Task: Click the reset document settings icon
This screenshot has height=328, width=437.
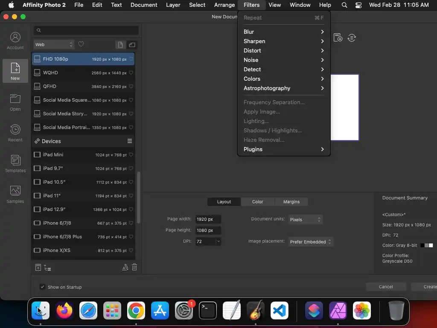Action: 352,38
